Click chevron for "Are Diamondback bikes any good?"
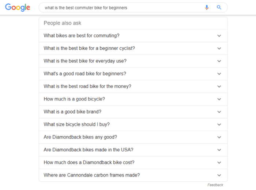Image resolution: width=256 pixels, height=190 pixels. (x=219, y=137)
